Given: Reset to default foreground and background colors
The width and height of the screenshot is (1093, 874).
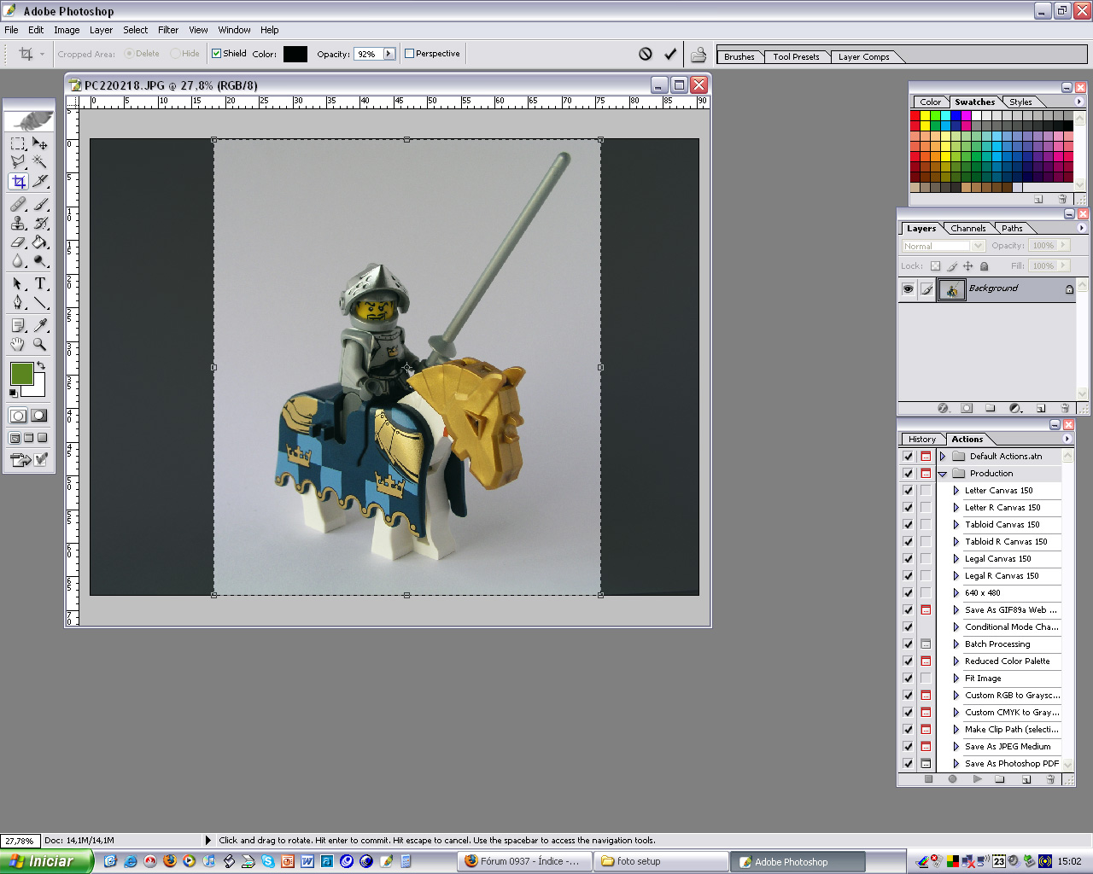Looking at the screenshot, I should (13, 393).
